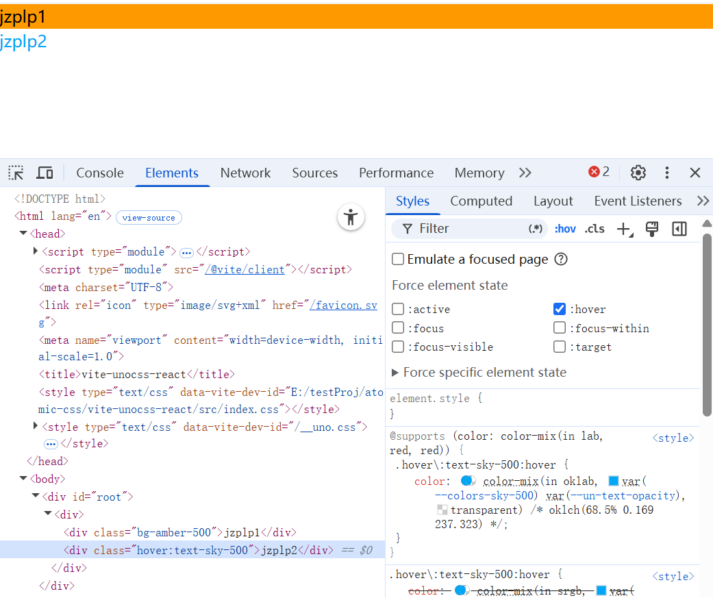Collapse the head element node

click(23, 234)
